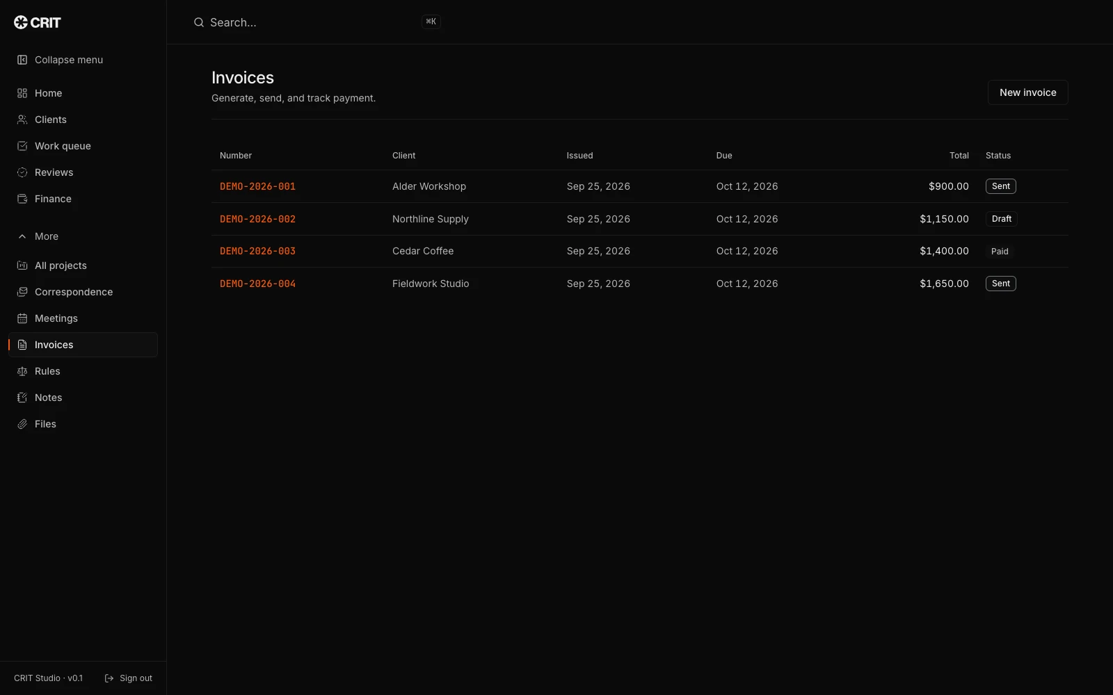Go to Correspondence
The height and width of the screenshot is (695, 1113).
click(x=83, y=292)
